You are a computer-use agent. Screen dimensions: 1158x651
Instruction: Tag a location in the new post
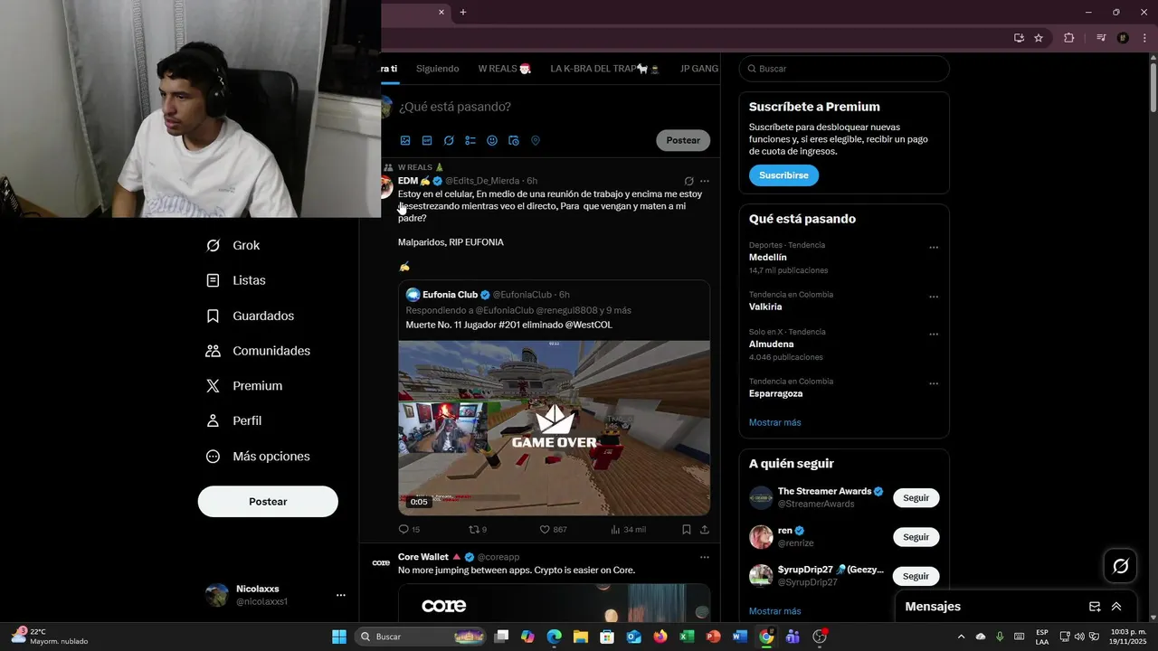tap(536, 141)
